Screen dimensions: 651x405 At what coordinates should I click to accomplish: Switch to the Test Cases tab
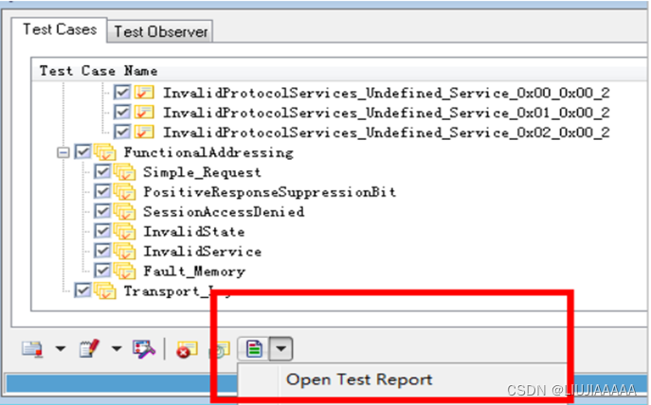60,30
